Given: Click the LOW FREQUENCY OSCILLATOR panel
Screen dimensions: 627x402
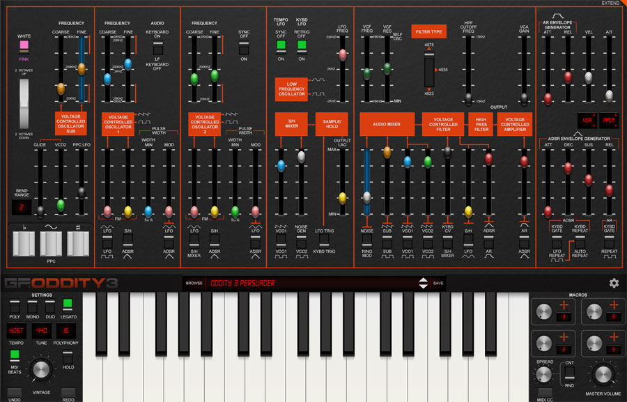Looking at the screenshot, I should [293, 88].
